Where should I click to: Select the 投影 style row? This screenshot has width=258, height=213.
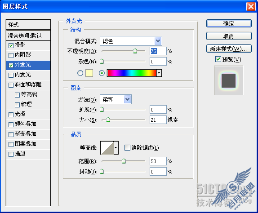pyautogui.click(x=28, y=45)
